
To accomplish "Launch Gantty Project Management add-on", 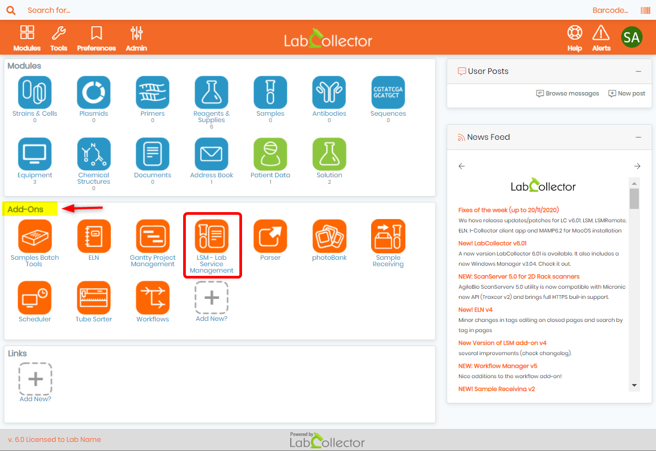I will 153,236.
